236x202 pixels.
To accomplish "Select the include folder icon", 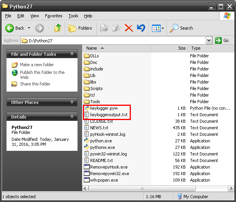I will pos(87,69).
